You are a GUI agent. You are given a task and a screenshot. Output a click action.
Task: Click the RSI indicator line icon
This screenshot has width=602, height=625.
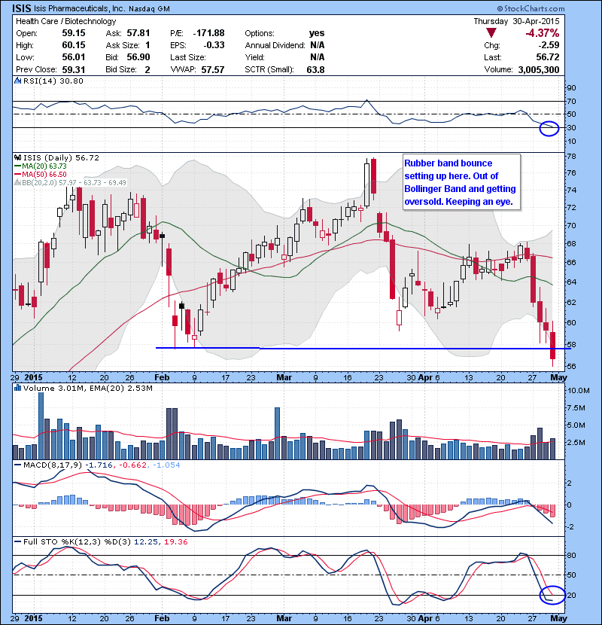point(17,81)
